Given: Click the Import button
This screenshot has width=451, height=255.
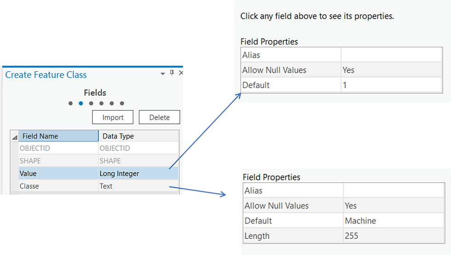Looking at the screenshot, I should point(113,117).
